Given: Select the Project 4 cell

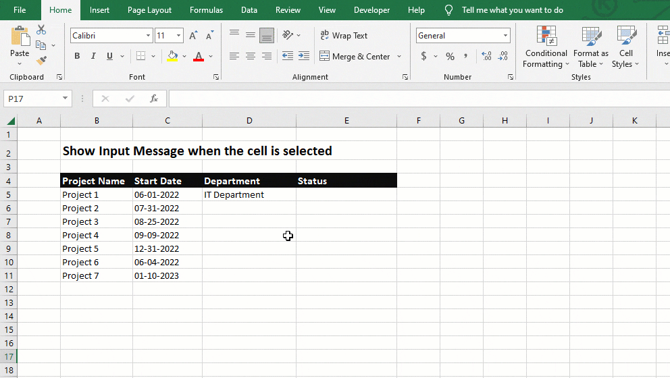Looking at the screenshot, I should coord(97,236).
